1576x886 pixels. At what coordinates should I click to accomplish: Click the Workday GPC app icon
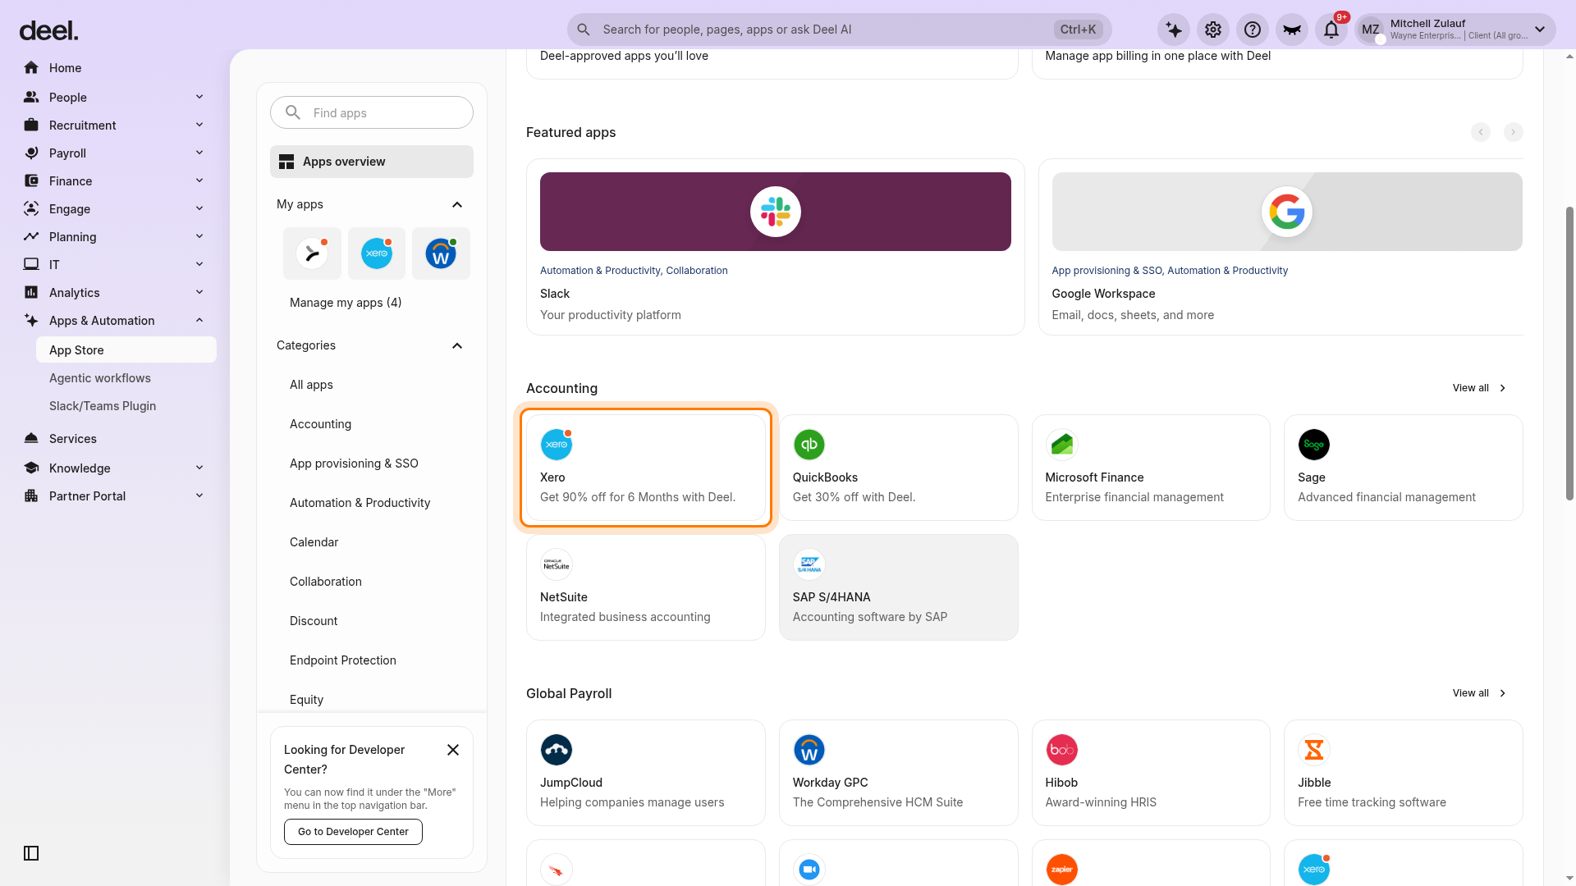coord(809,750)
